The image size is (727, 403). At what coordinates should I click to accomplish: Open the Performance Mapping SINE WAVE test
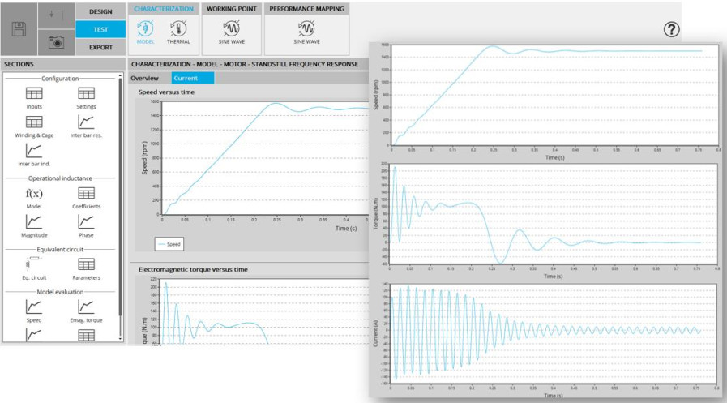pos(306,31)
